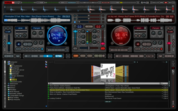
Task: Open the BROWSER side tab
Action: click(5, 67)
